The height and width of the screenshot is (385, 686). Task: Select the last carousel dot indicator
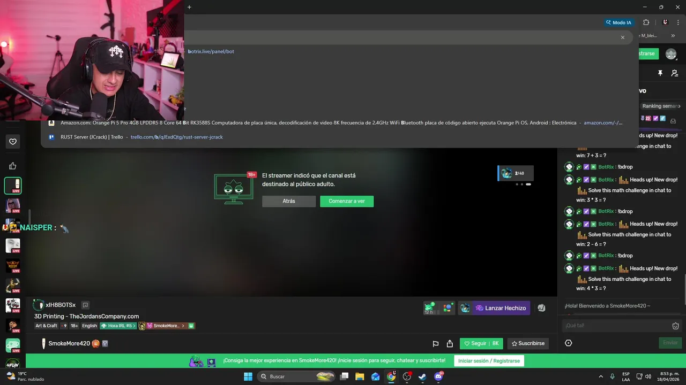pos(528,184)
